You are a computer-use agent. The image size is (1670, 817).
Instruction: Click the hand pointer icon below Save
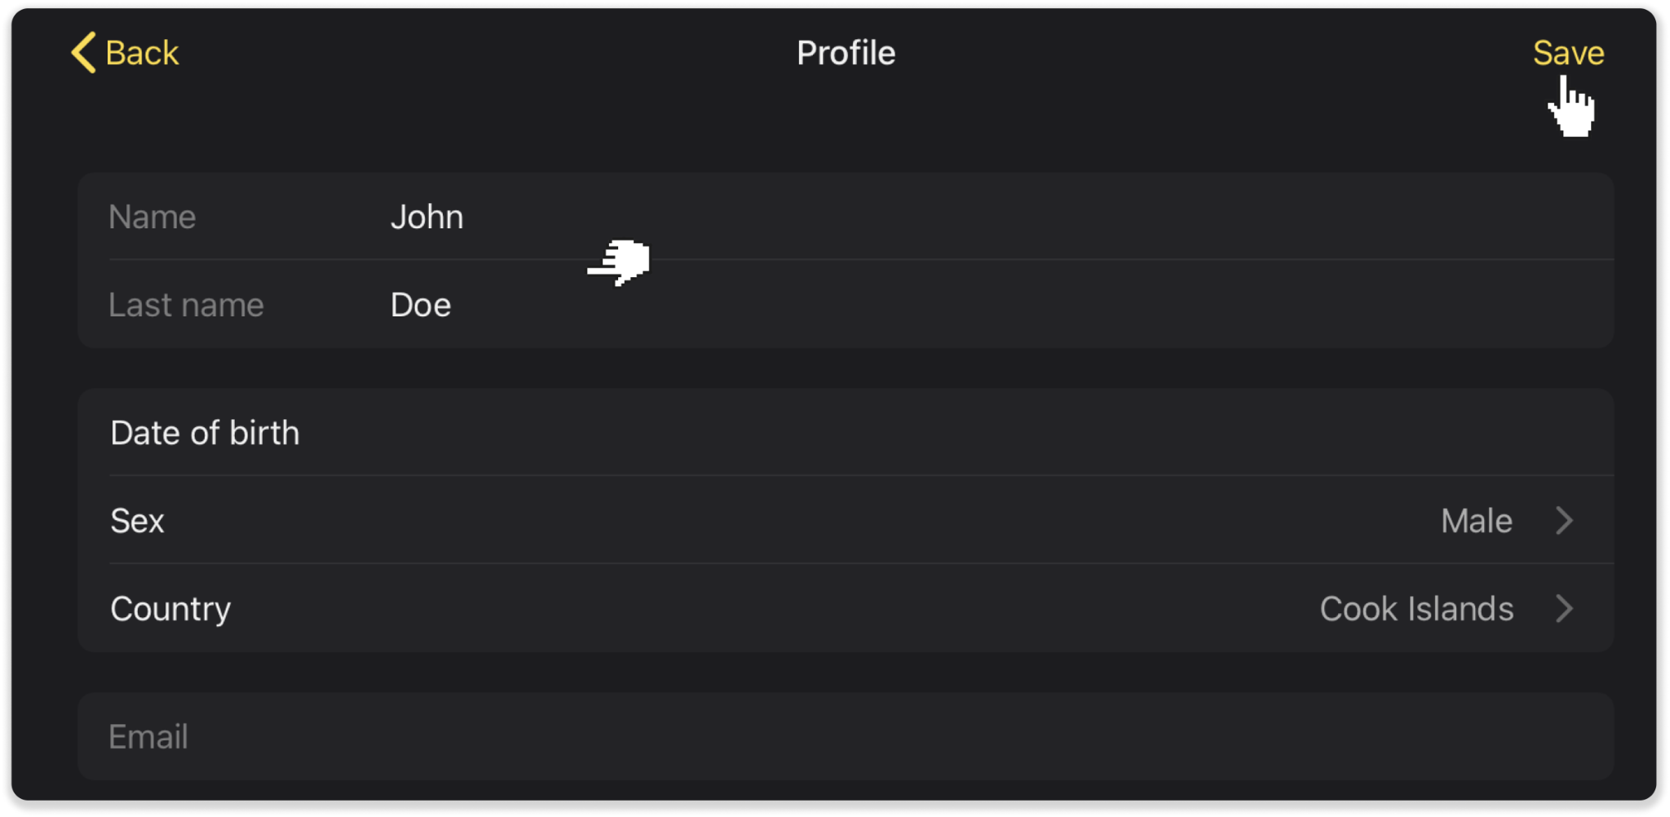click(x=1572, y=108)
